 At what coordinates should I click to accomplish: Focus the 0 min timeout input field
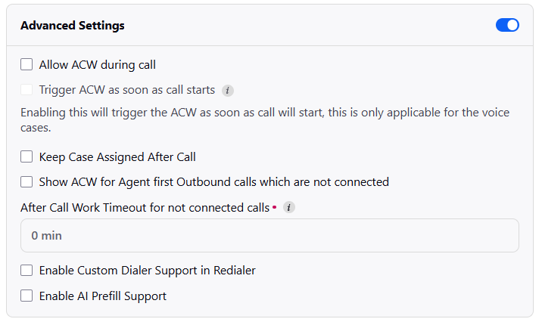[x=269, y=235]
